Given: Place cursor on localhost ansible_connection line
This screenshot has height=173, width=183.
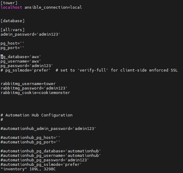Looking at the screenshot, I should click(x=41, y=7).
